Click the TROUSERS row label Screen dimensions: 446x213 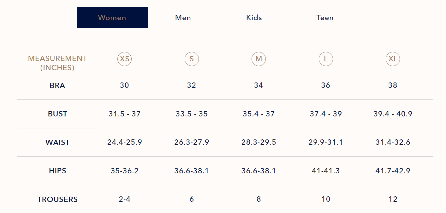tap(57, 199)
